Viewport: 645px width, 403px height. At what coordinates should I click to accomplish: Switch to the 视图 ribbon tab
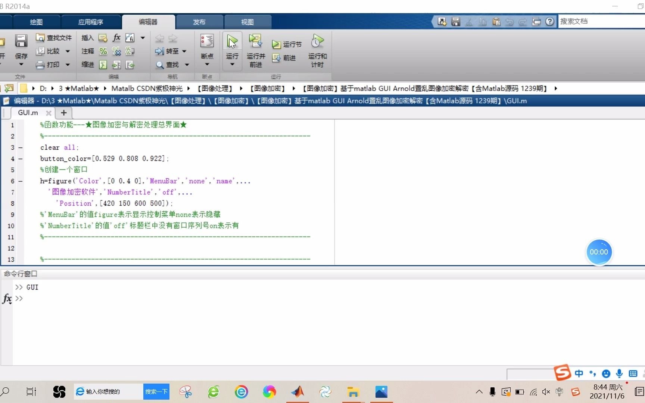[x=247, y=22]
